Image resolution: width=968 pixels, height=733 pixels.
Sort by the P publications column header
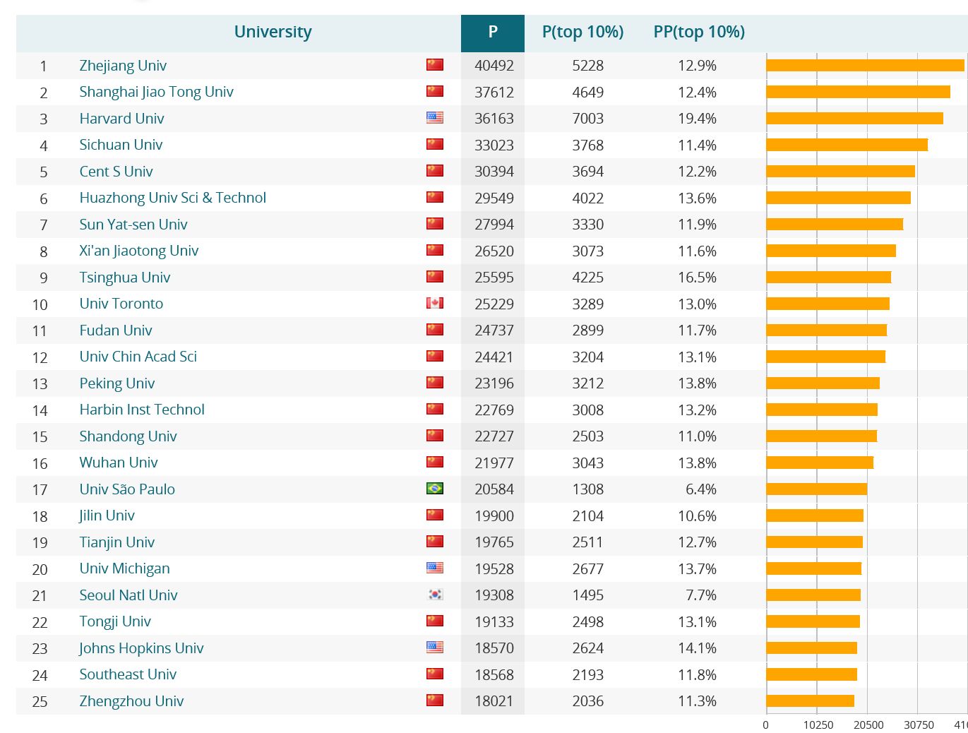click(493, 32)
